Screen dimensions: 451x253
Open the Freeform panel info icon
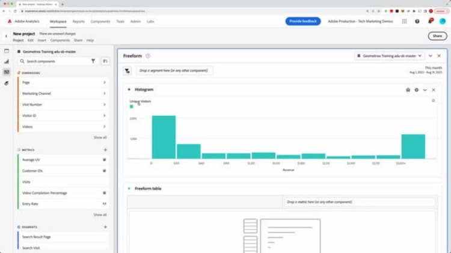point(148,56)
